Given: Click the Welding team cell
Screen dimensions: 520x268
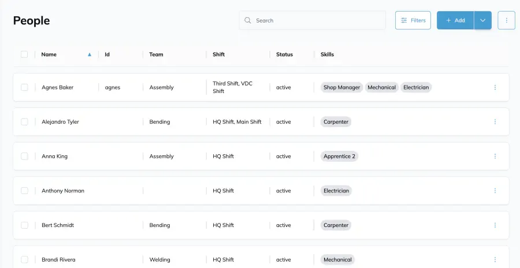Looking at the screenshot, I should (159, 260).
